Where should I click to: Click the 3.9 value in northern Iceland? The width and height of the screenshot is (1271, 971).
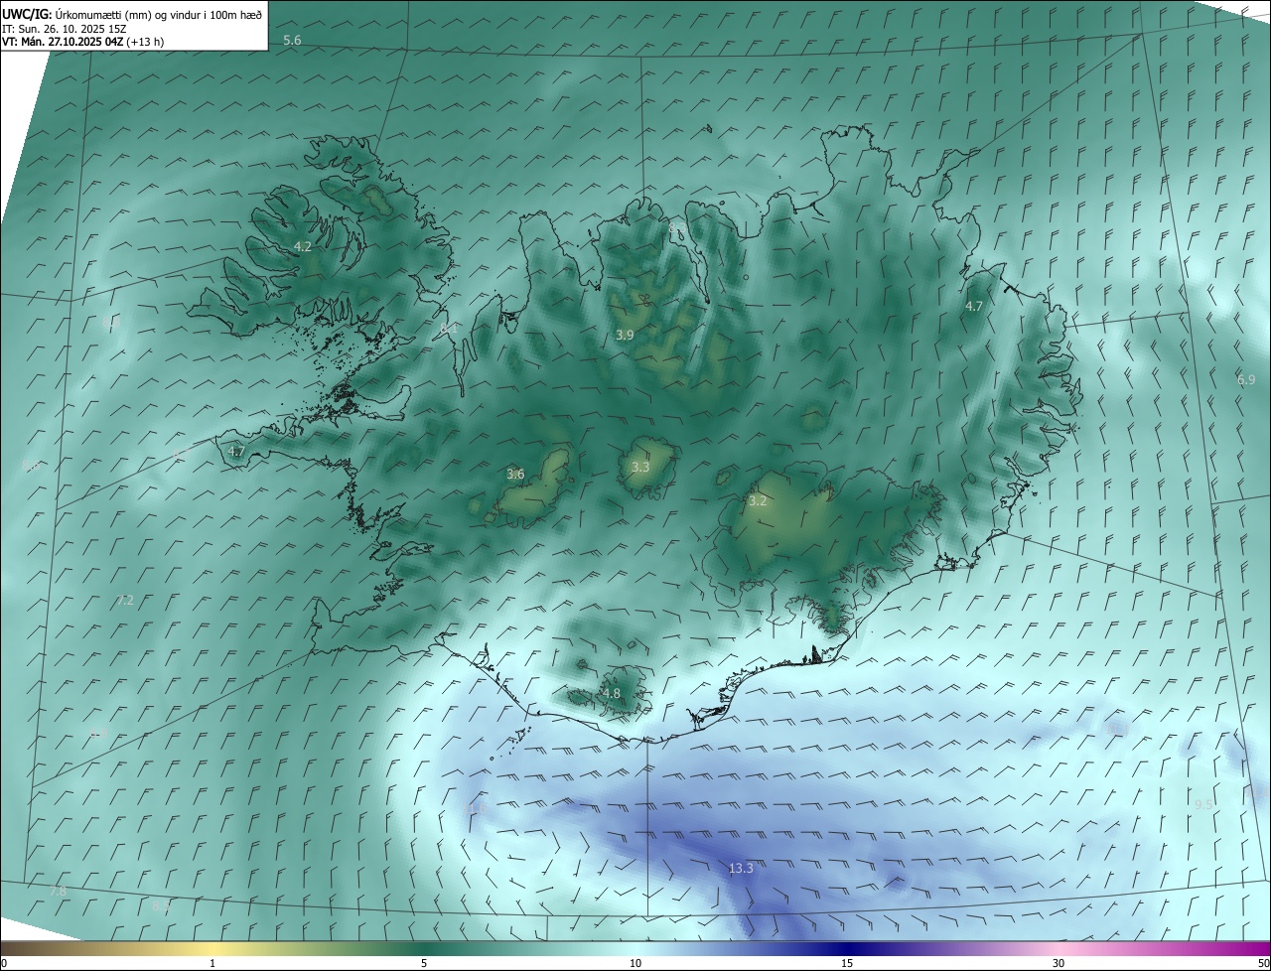point(625,336)
